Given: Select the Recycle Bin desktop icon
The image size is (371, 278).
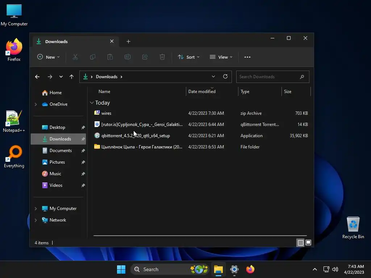Looking at the screenshot, I should tap(353, 228).
